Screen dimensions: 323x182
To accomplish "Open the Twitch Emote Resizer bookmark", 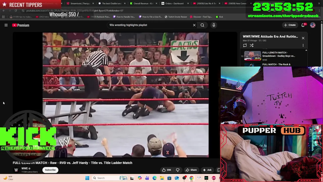I will coord(176,17).
